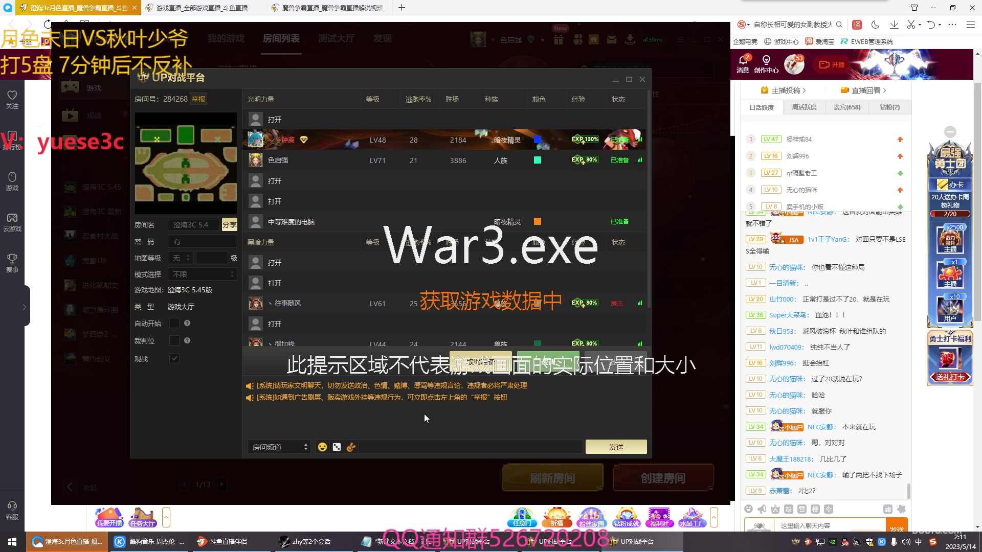Click the undo closed tab arrow icon
Image resolution: width=982 pixels, height=552 pixels.
(x=931, y=25)
